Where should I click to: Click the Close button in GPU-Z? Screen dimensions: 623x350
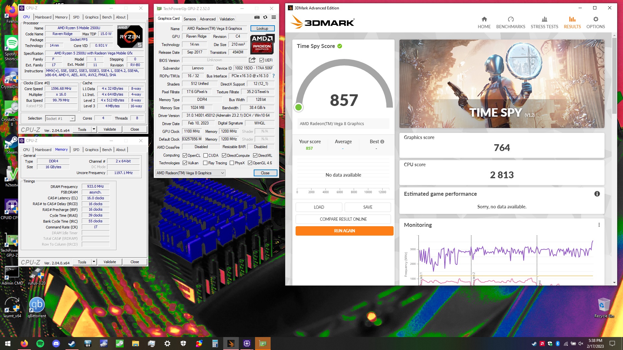265,173
